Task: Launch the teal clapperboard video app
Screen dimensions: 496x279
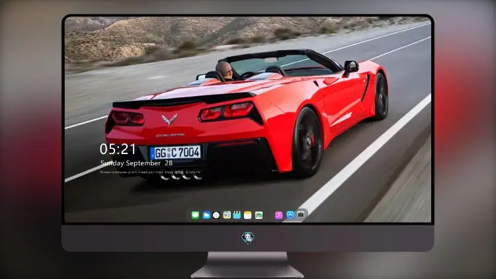Action: pos(237,215)
